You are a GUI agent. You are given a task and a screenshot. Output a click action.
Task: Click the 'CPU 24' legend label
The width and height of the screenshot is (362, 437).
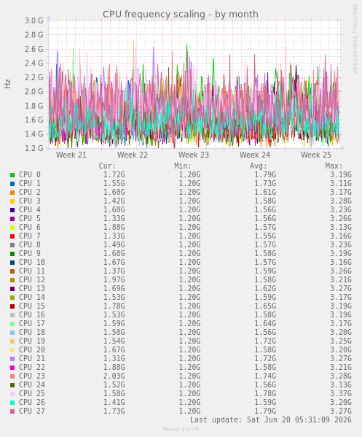(32, 385)
